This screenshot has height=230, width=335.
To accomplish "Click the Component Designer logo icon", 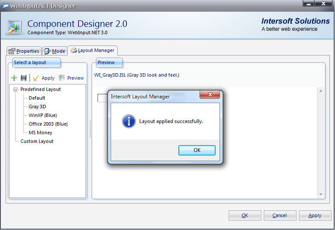I will (15, 26).
